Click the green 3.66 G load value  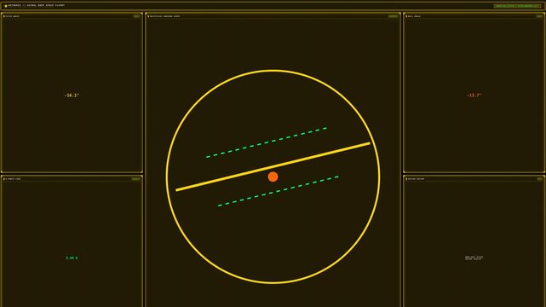(72, 258)
